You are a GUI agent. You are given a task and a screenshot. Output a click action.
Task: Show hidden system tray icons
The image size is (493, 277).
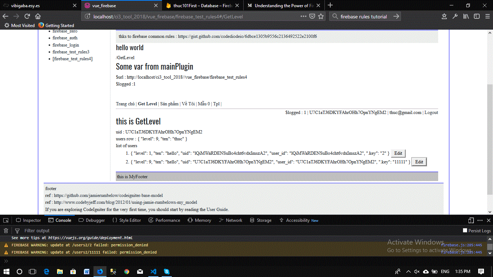tap(408, 271)
